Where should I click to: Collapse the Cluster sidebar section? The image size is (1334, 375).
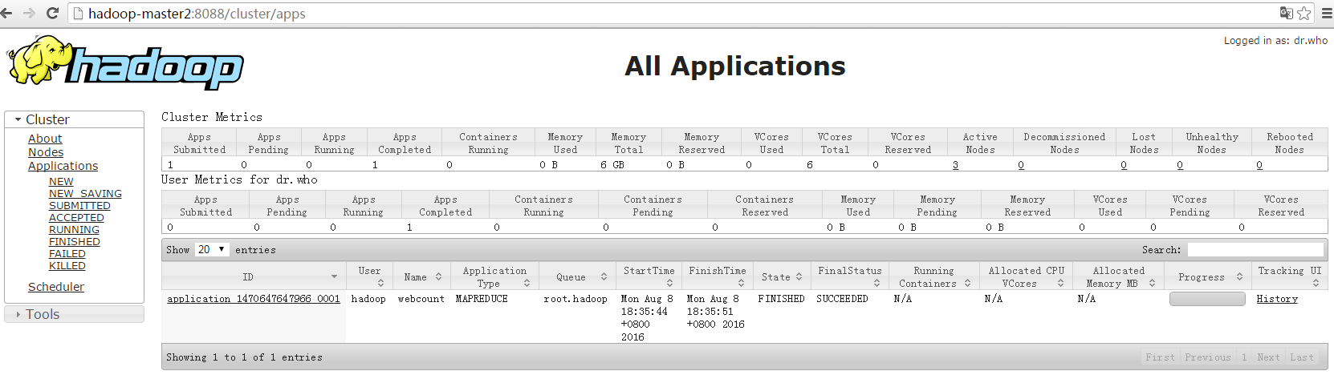74,119
